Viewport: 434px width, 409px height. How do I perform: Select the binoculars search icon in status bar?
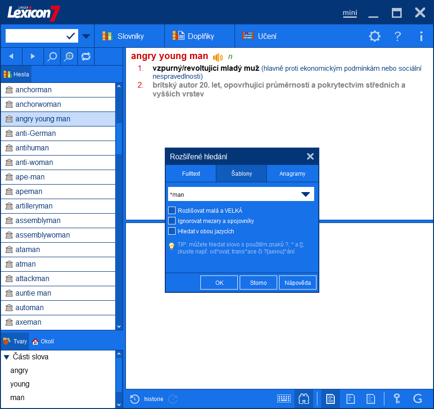303,399
